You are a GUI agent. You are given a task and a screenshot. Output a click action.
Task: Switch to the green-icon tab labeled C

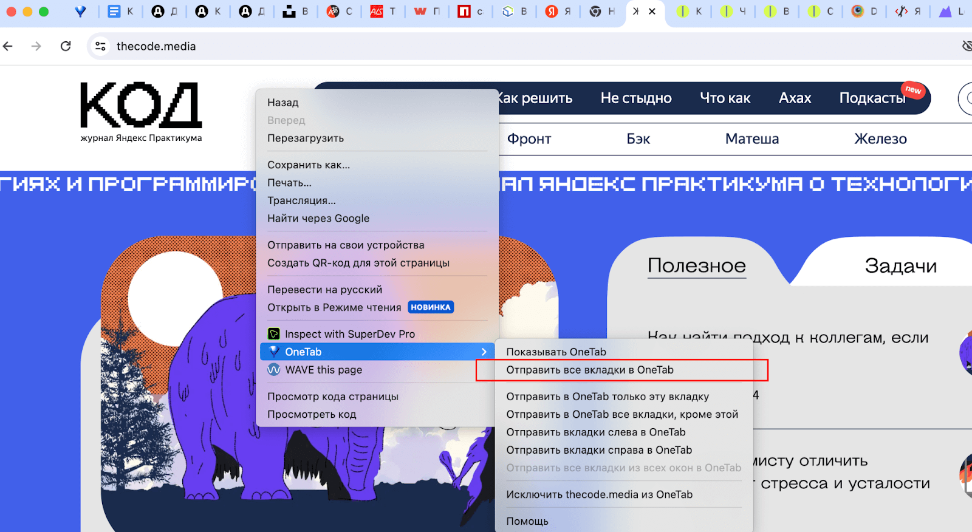point(821,12)
